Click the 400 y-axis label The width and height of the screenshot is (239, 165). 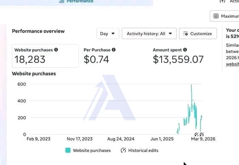pos(22,101)
